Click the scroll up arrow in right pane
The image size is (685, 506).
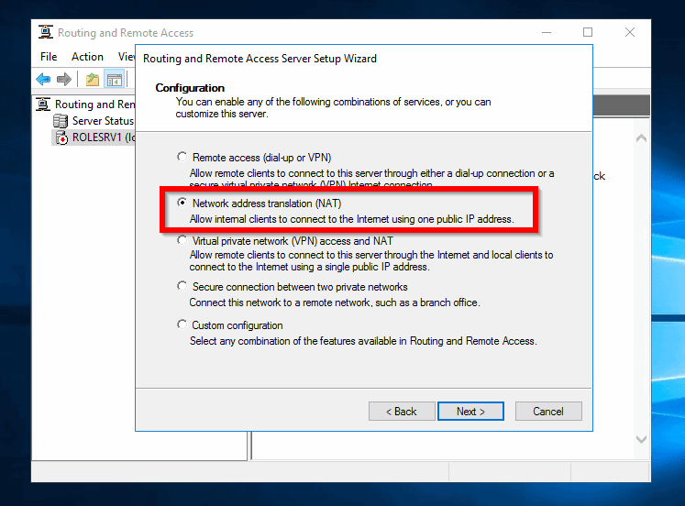point(641,138)
